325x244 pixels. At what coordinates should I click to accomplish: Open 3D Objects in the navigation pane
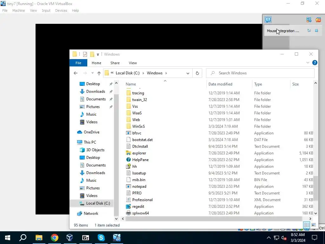coord(95,150)
